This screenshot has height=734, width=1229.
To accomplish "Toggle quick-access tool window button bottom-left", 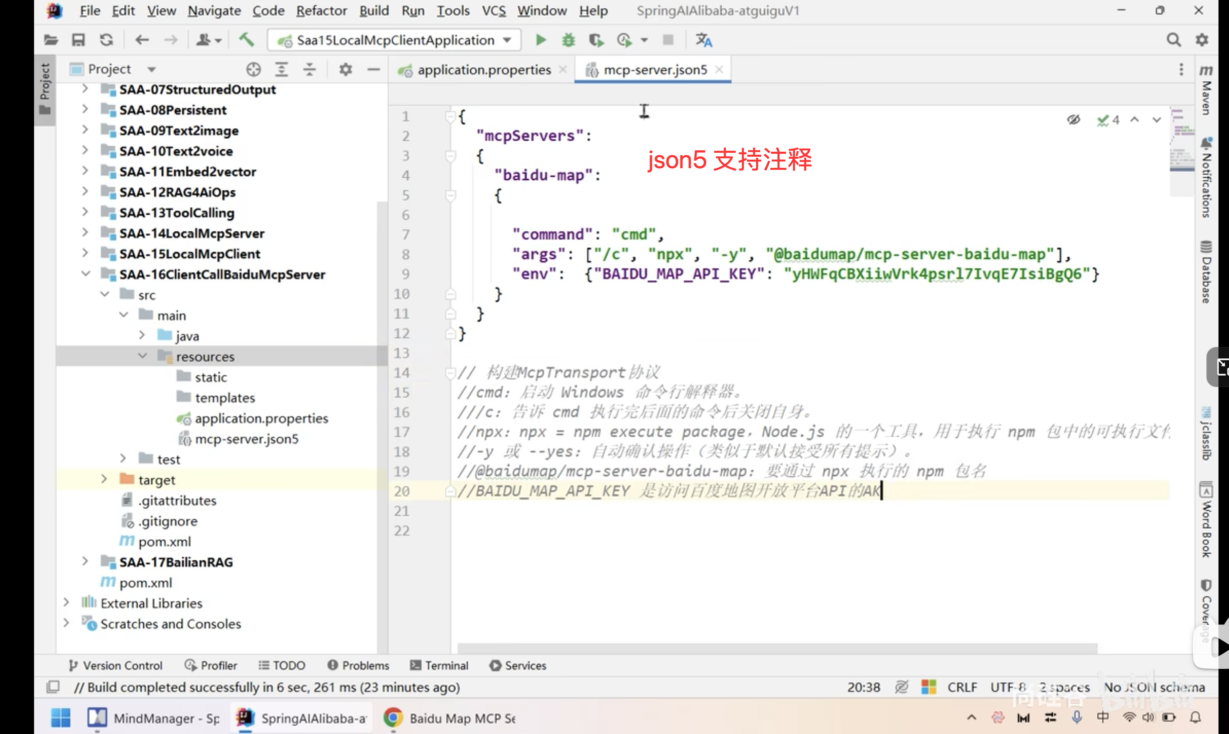I will pos(53,687).
